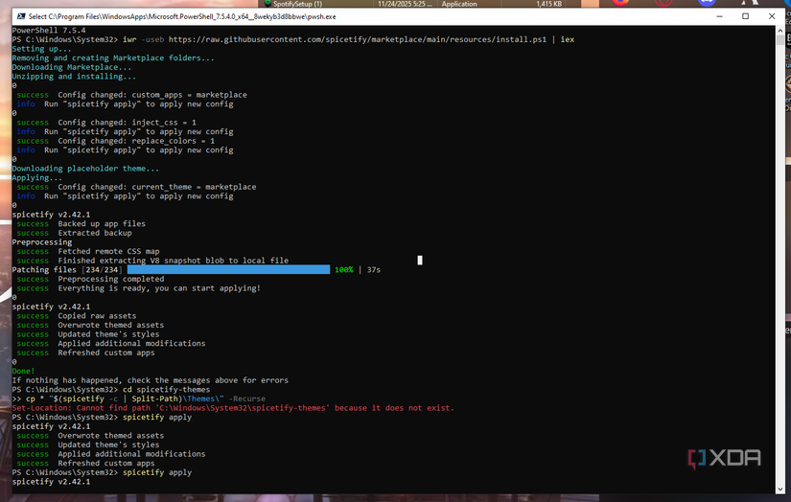Click the Application type cell for SpotifySetup
The width and height of the screenshot is (791, 502).
[x=459, y=4]
